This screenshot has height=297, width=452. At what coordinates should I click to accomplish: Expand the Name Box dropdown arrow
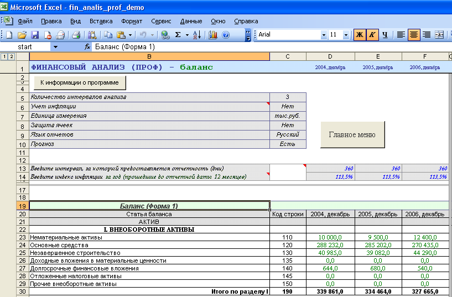(x=55, y=47)
